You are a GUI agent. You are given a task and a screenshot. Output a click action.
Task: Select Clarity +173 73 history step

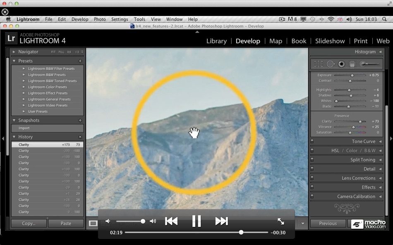point(48,144)
